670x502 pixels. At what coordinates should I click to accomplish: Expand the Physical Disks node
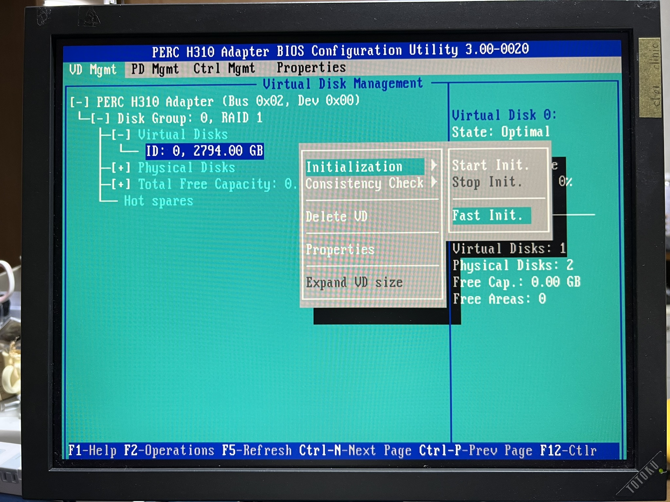point(121,168)
